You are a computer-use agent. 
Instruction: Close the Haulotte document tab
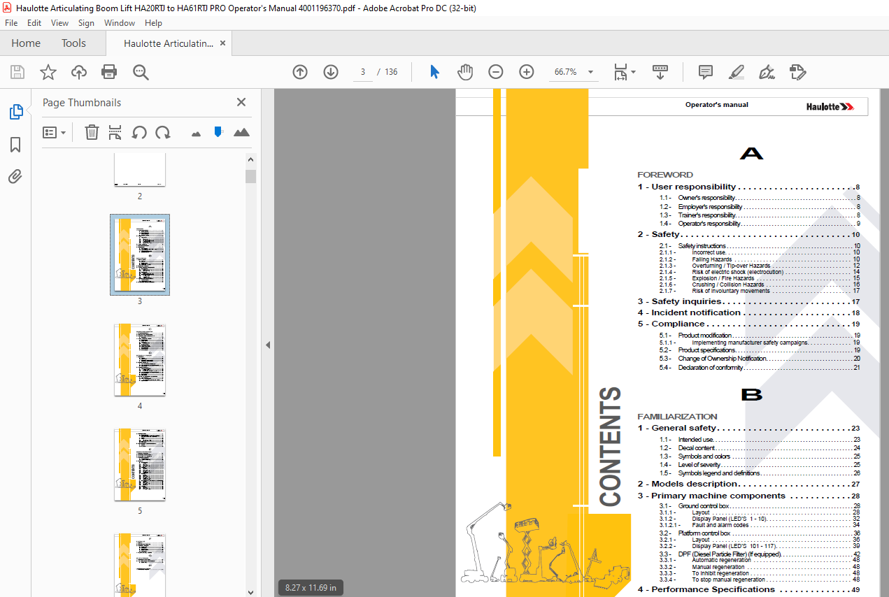click(222, 43)
